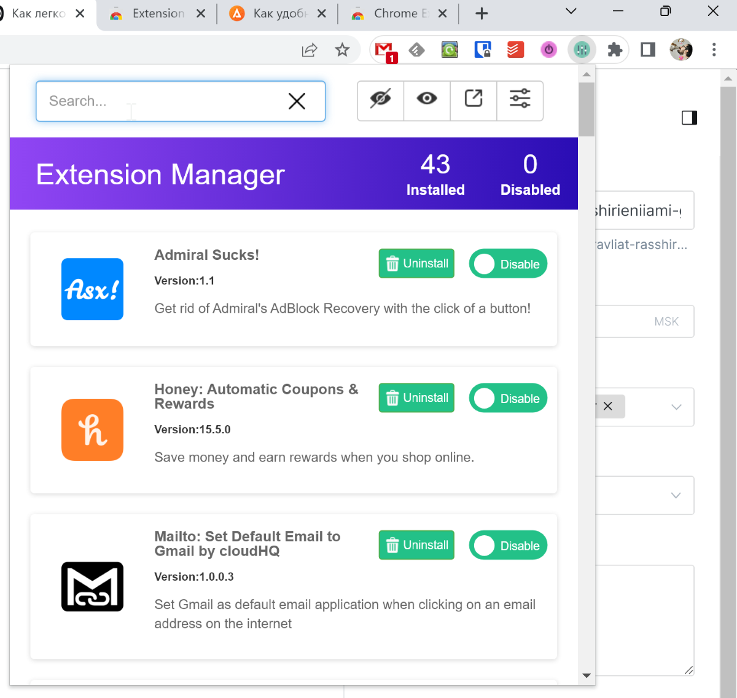Click the 'Extension Manager' heading
This screenshot has height=698, width=737.
160,174
